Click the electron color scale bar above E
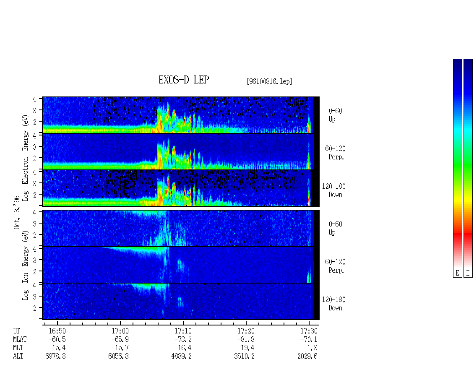 [457, 164]
